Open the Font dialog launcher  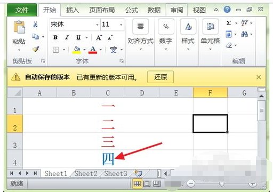[122, 61]
